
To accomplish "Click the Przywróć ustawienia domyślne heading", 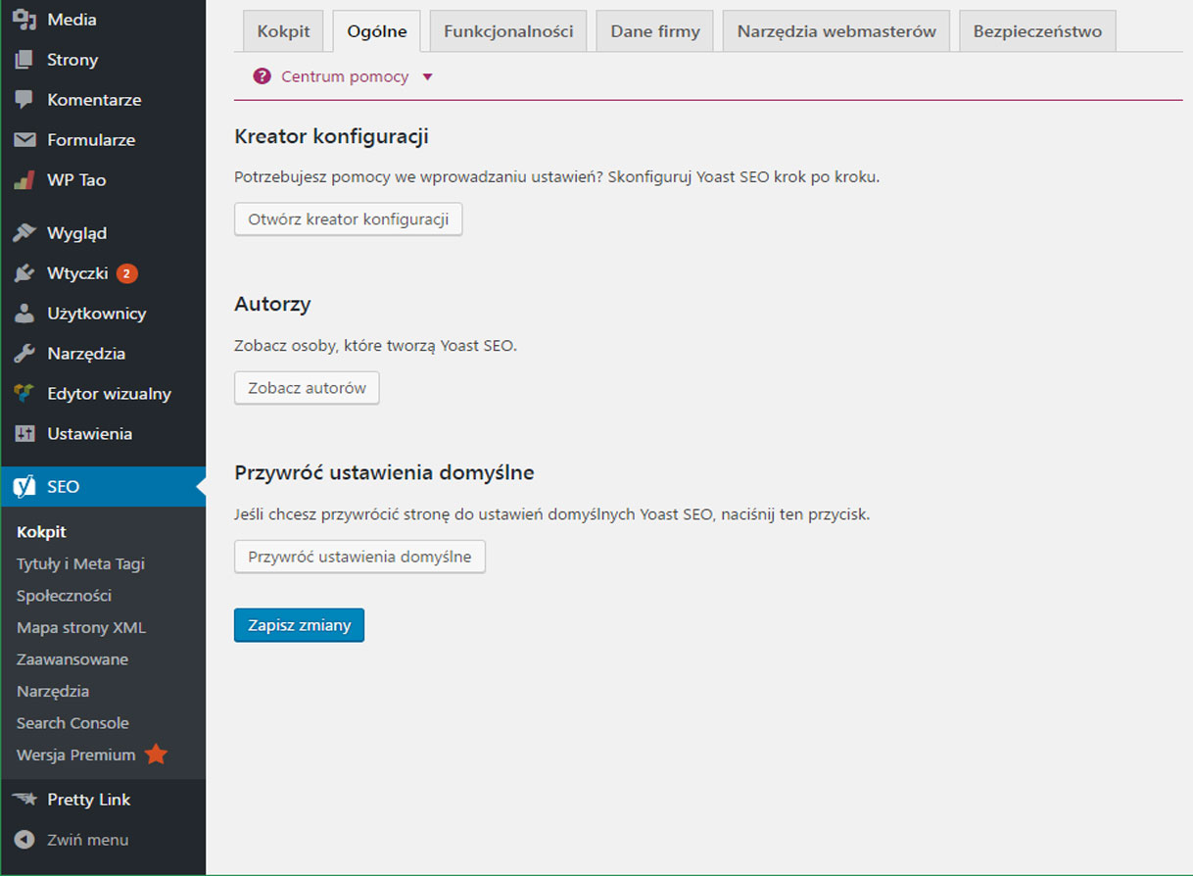I will (x=384, y=472).
